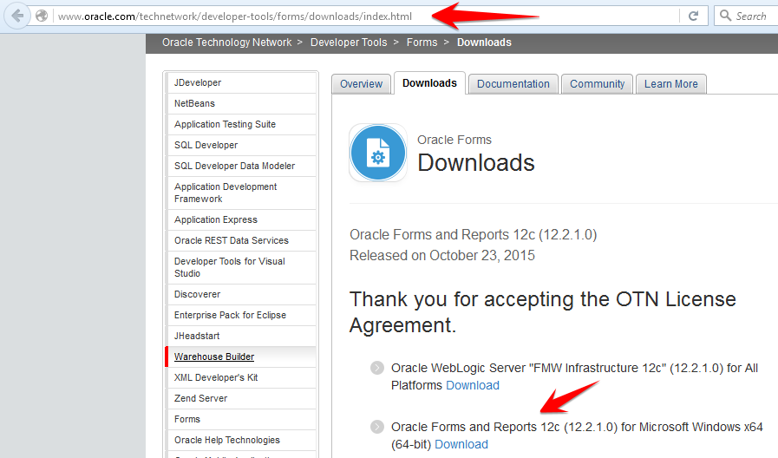Image resolution: width=778 pixels, height=458 pixels.
Task: Open Application Express sidebar item
Action: click(242, 219)
